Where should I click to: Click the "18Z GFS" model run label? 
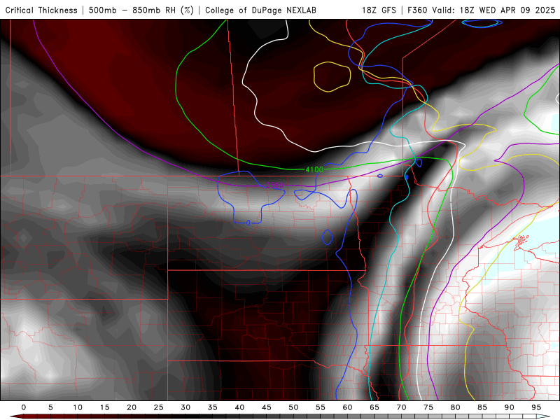point(379,10)
